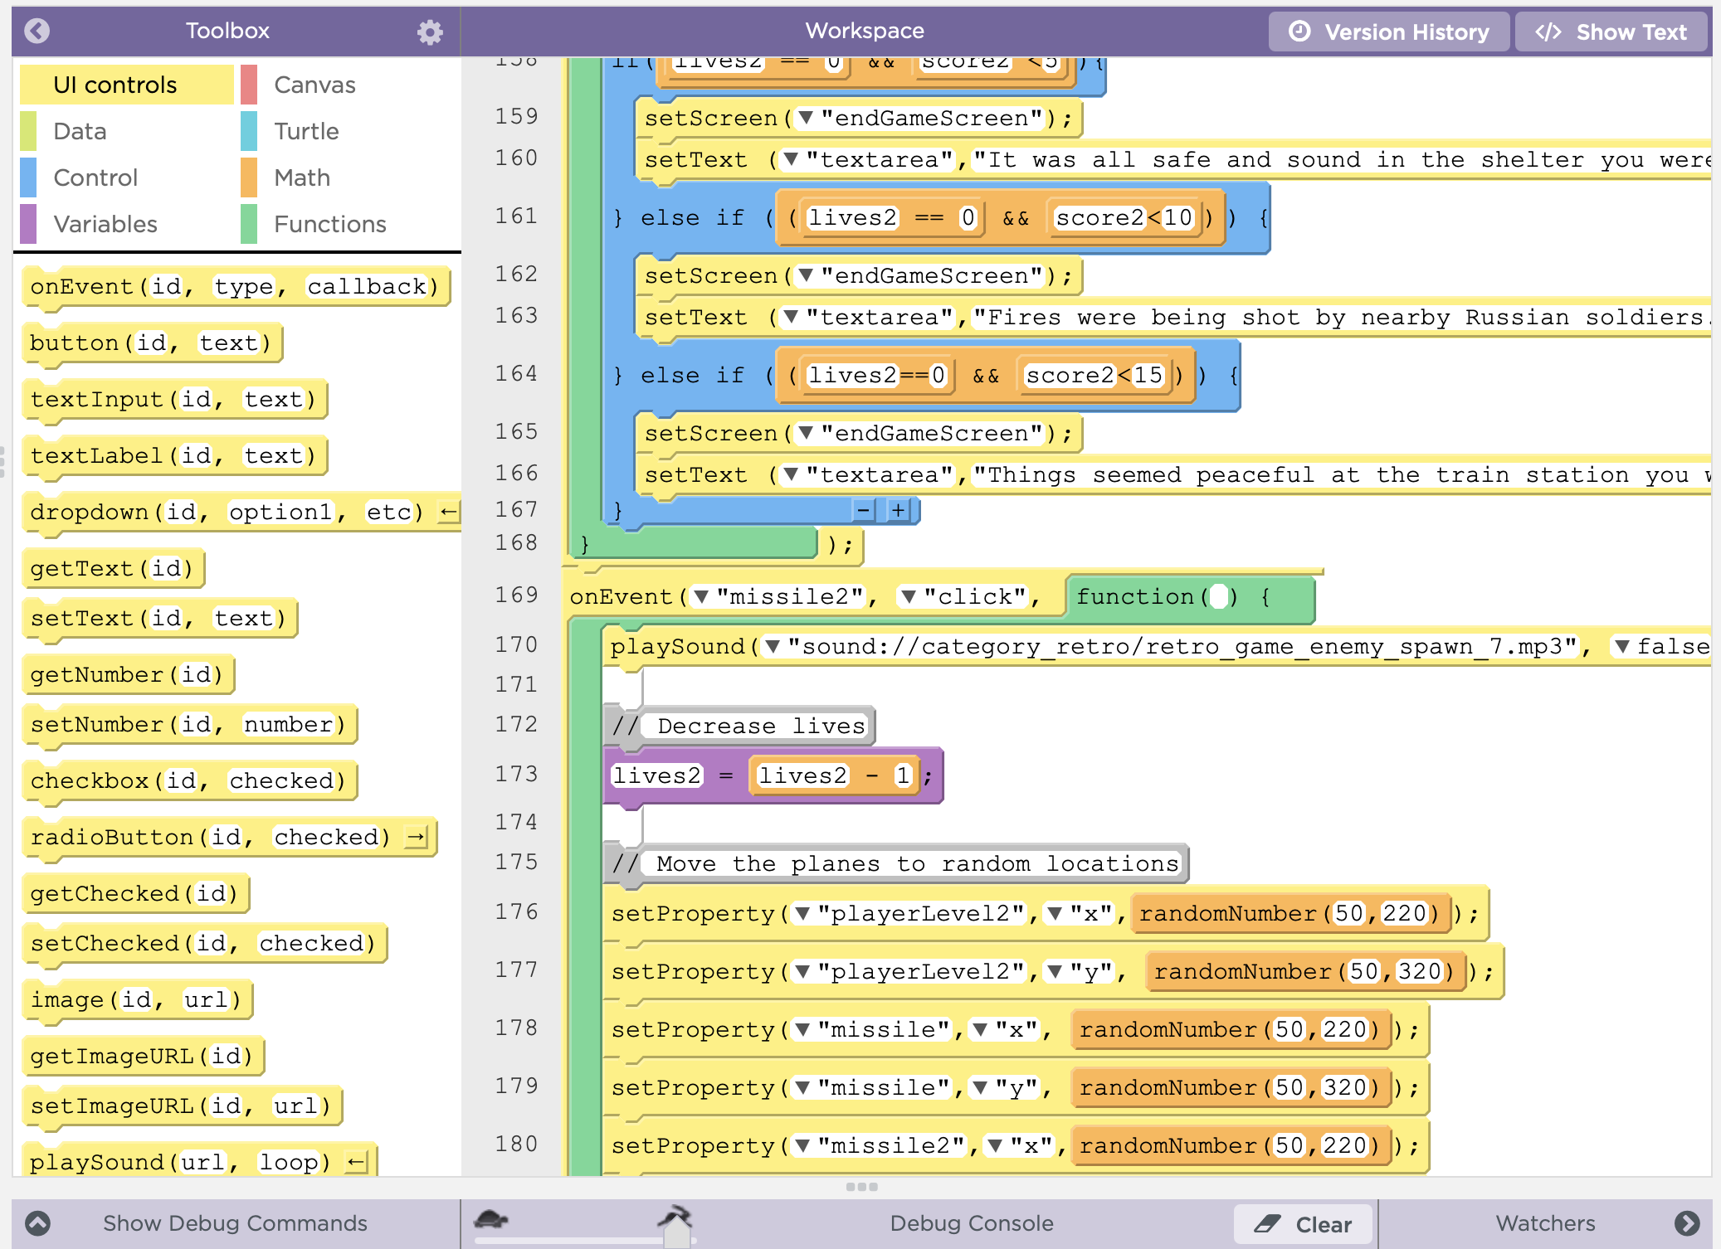Toggle the dropdown block's parameter arrow

[448, 512]
